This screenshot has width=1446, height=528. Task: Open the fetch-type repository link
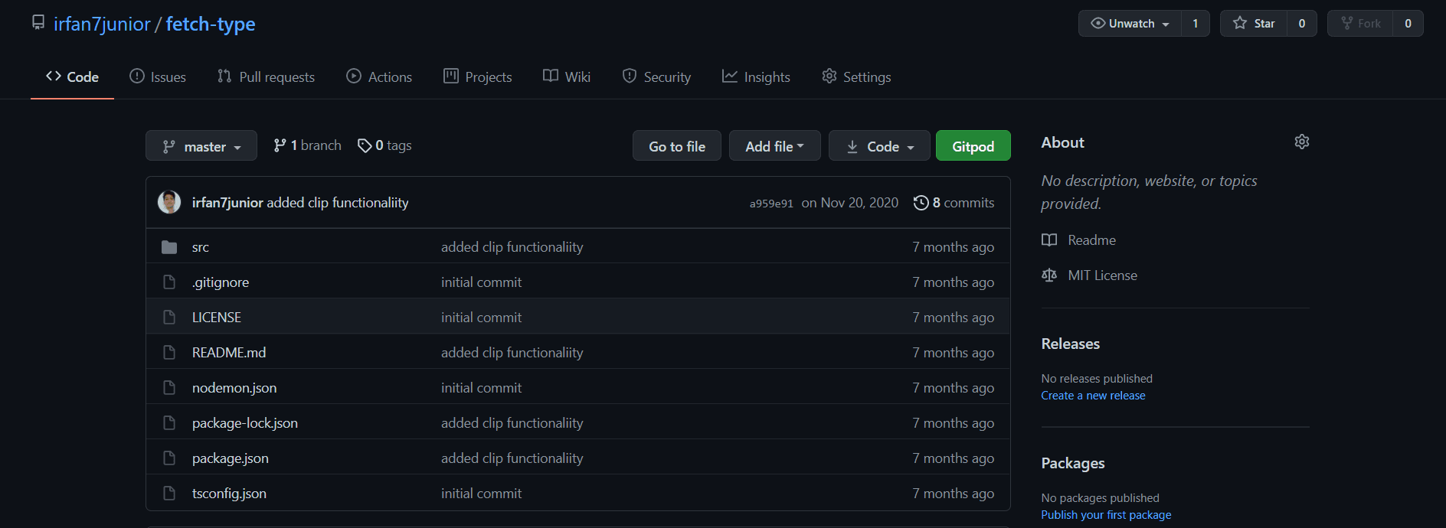(211, 24)
